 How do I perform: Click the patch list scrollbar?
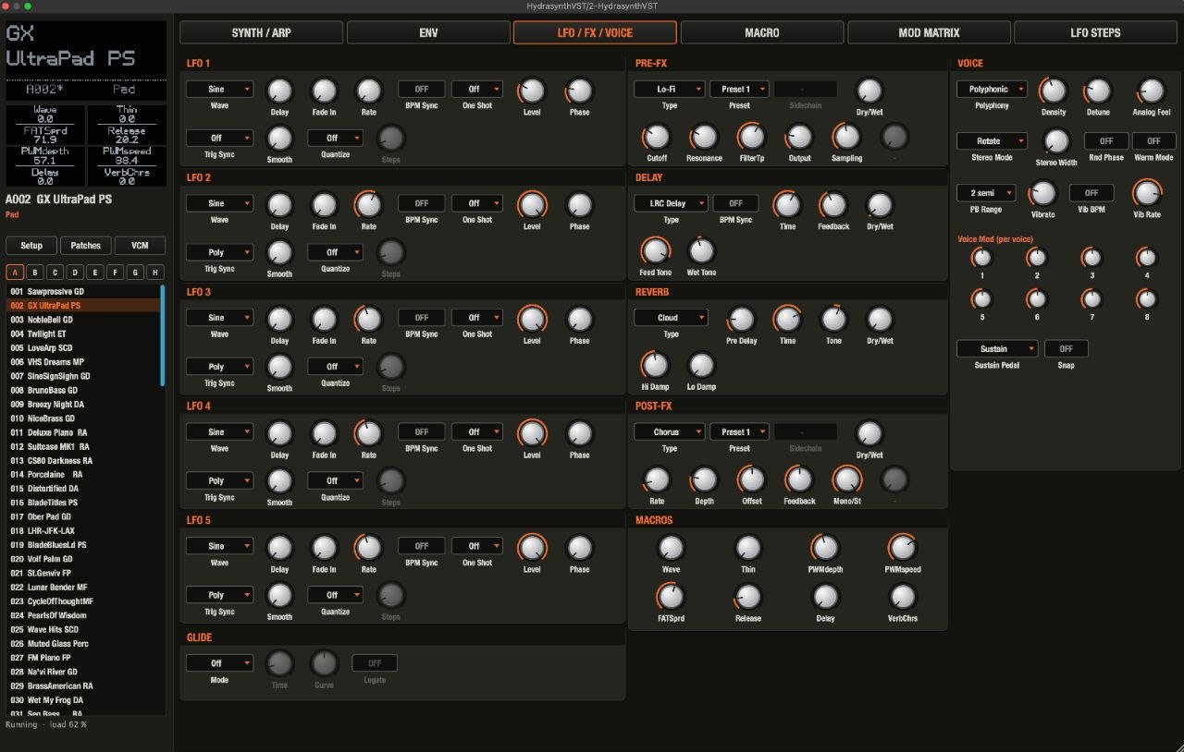pyautogui.click(x=163, y=335)
